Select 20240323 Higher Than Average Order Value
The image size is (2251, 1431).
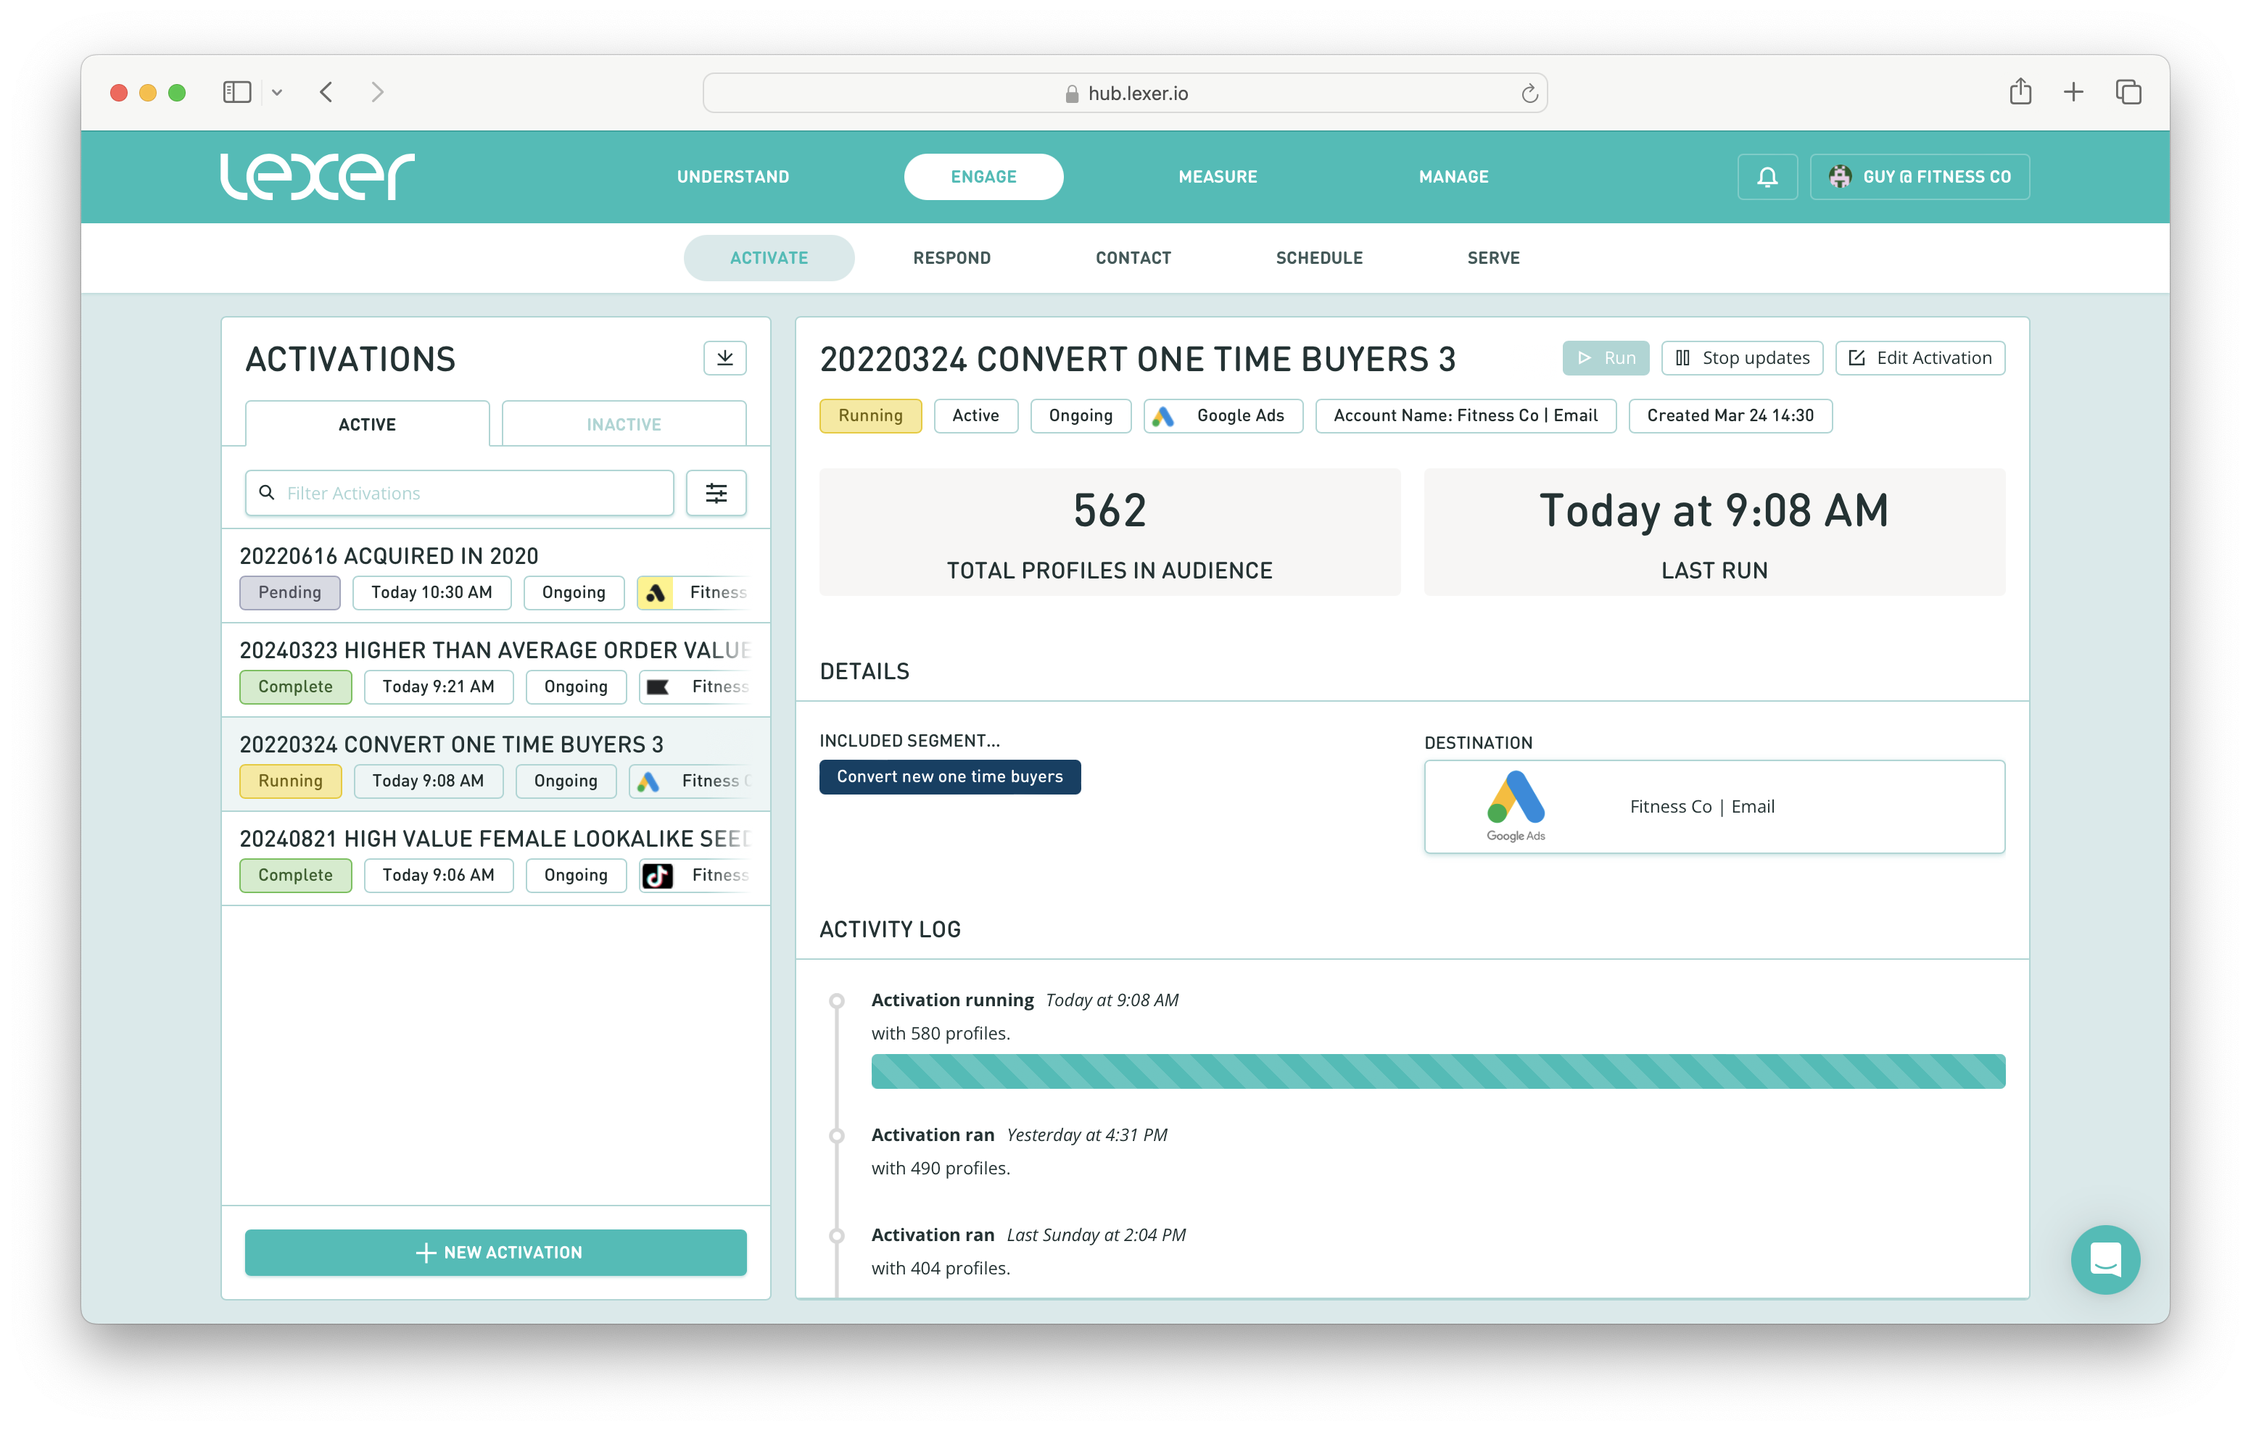495,670
